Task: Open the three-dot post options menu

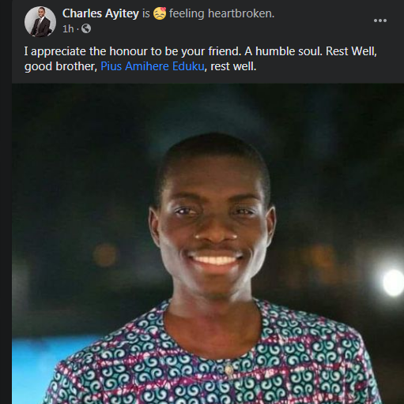Action: [380, 21]
